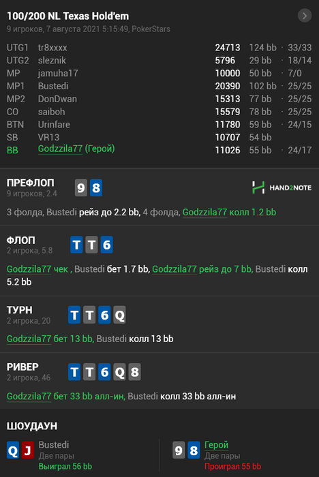This screenshot has width=319, height=477.
Task: Click the hand title 100/200 NL Texas Hold'em
Action: point(68,16)
